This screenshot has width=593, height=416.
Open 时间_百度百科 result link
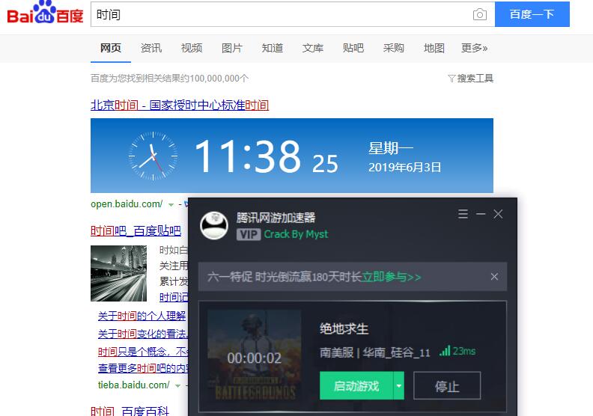pyautogui.click(x=130, y=411)
